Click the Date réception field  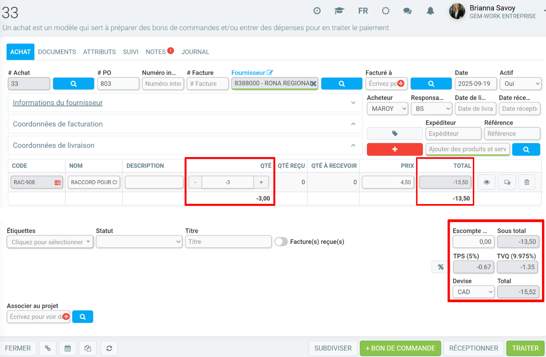tap(520, 108)
